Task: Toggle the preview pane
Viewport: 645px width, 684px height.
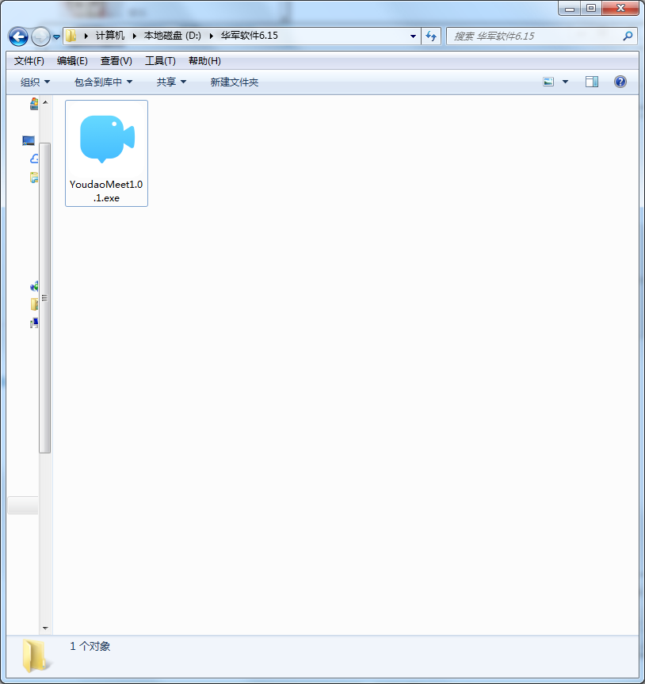Action: [591, 82]
